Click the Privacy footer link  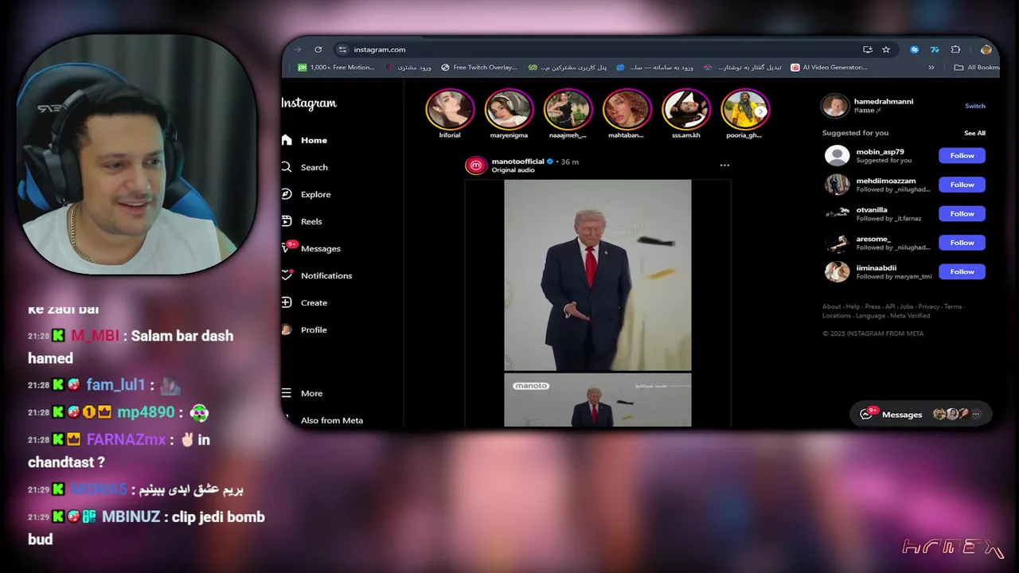[x=928, y=306]
